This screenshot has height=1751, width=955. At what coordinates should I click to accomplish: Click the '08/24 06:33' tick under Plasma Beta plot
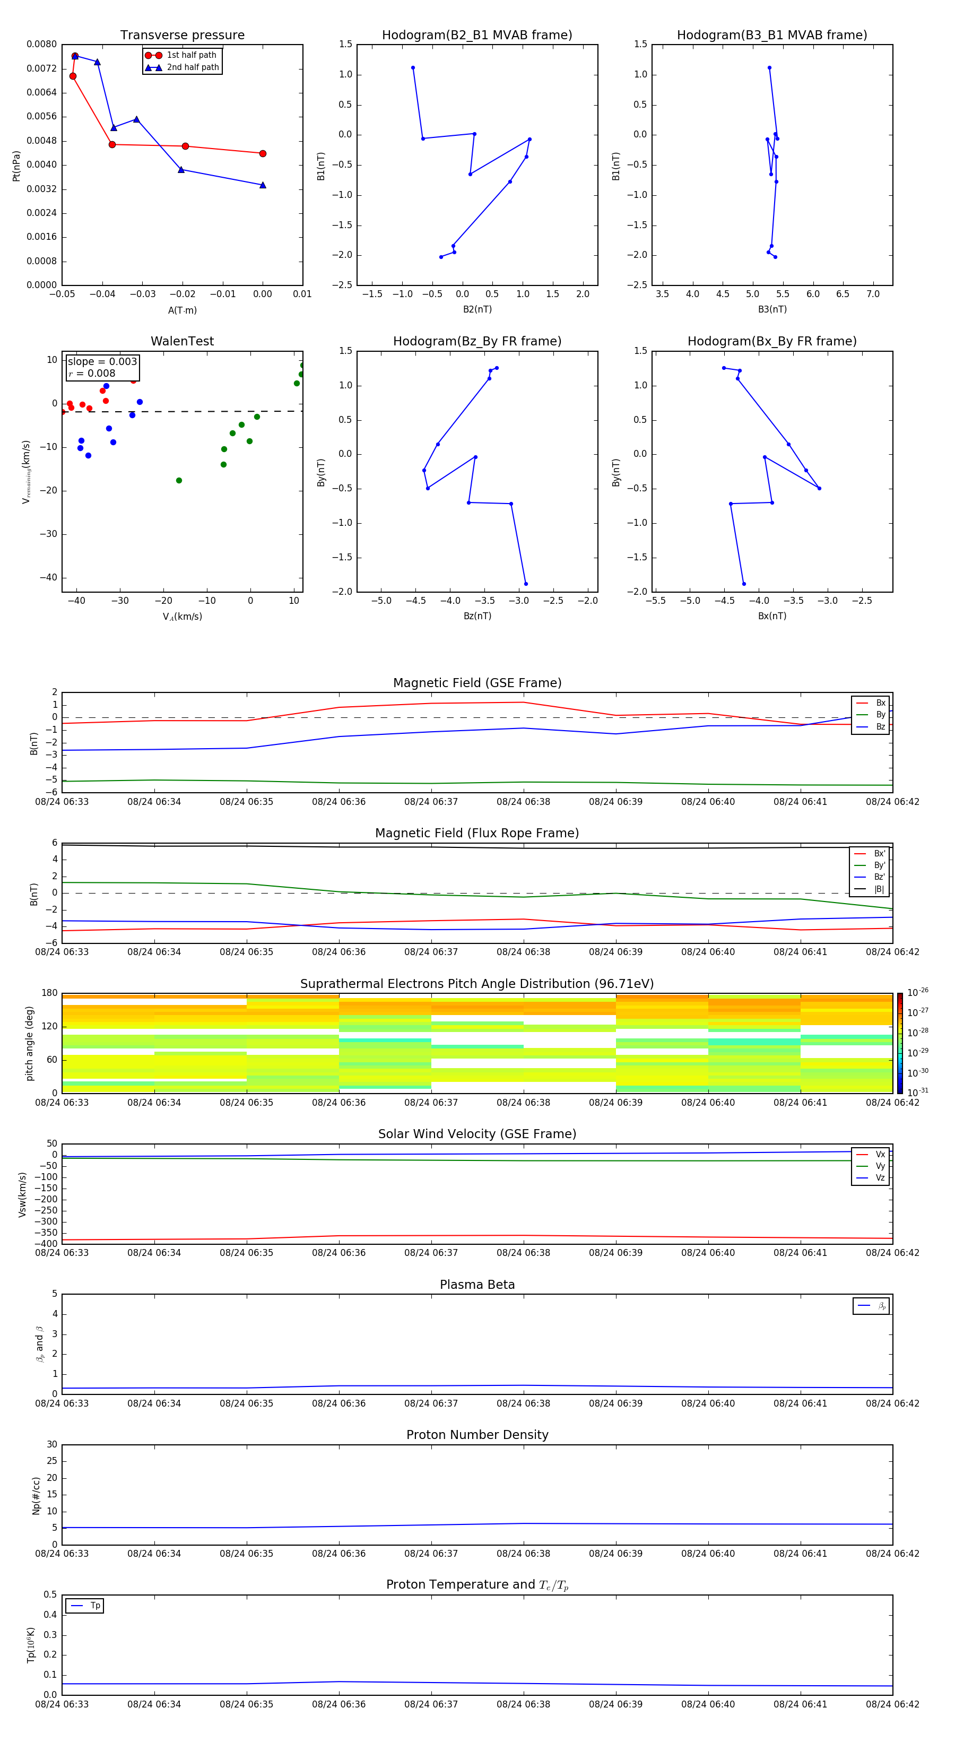click(x=62, y=1403)
